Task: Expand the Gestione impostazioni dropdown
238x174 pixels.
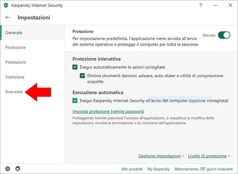Action: point(161,156)
